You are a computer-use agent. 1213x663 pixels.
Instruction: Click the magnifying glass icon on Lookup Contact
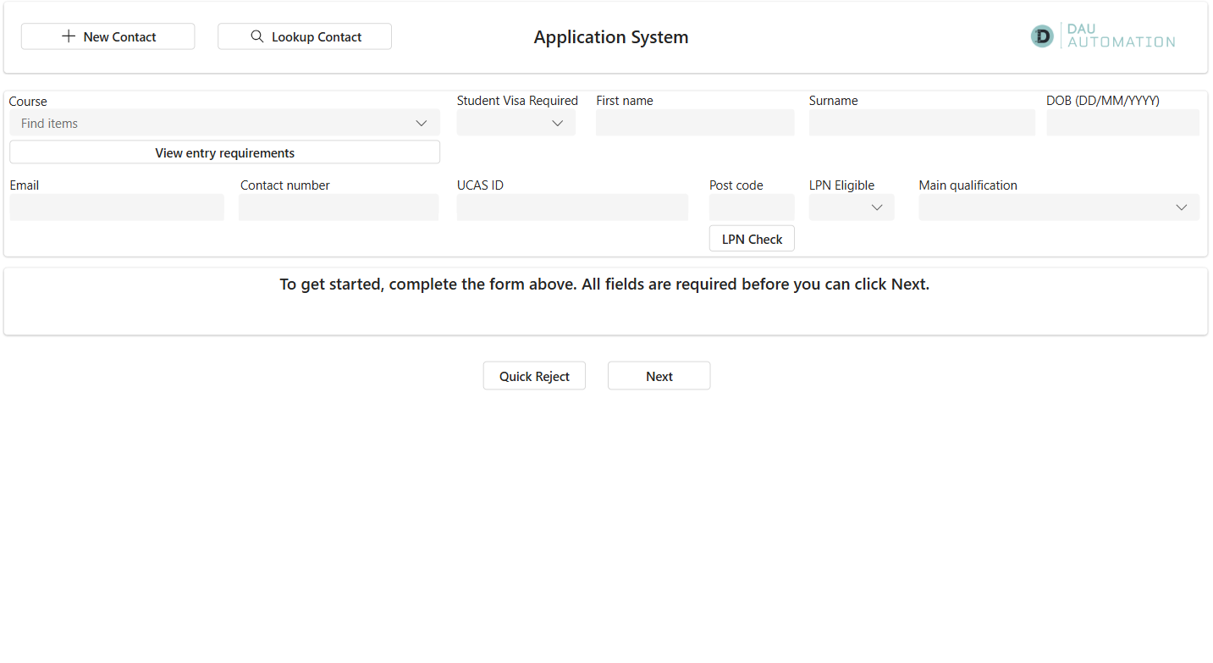[x=256, y=36]
